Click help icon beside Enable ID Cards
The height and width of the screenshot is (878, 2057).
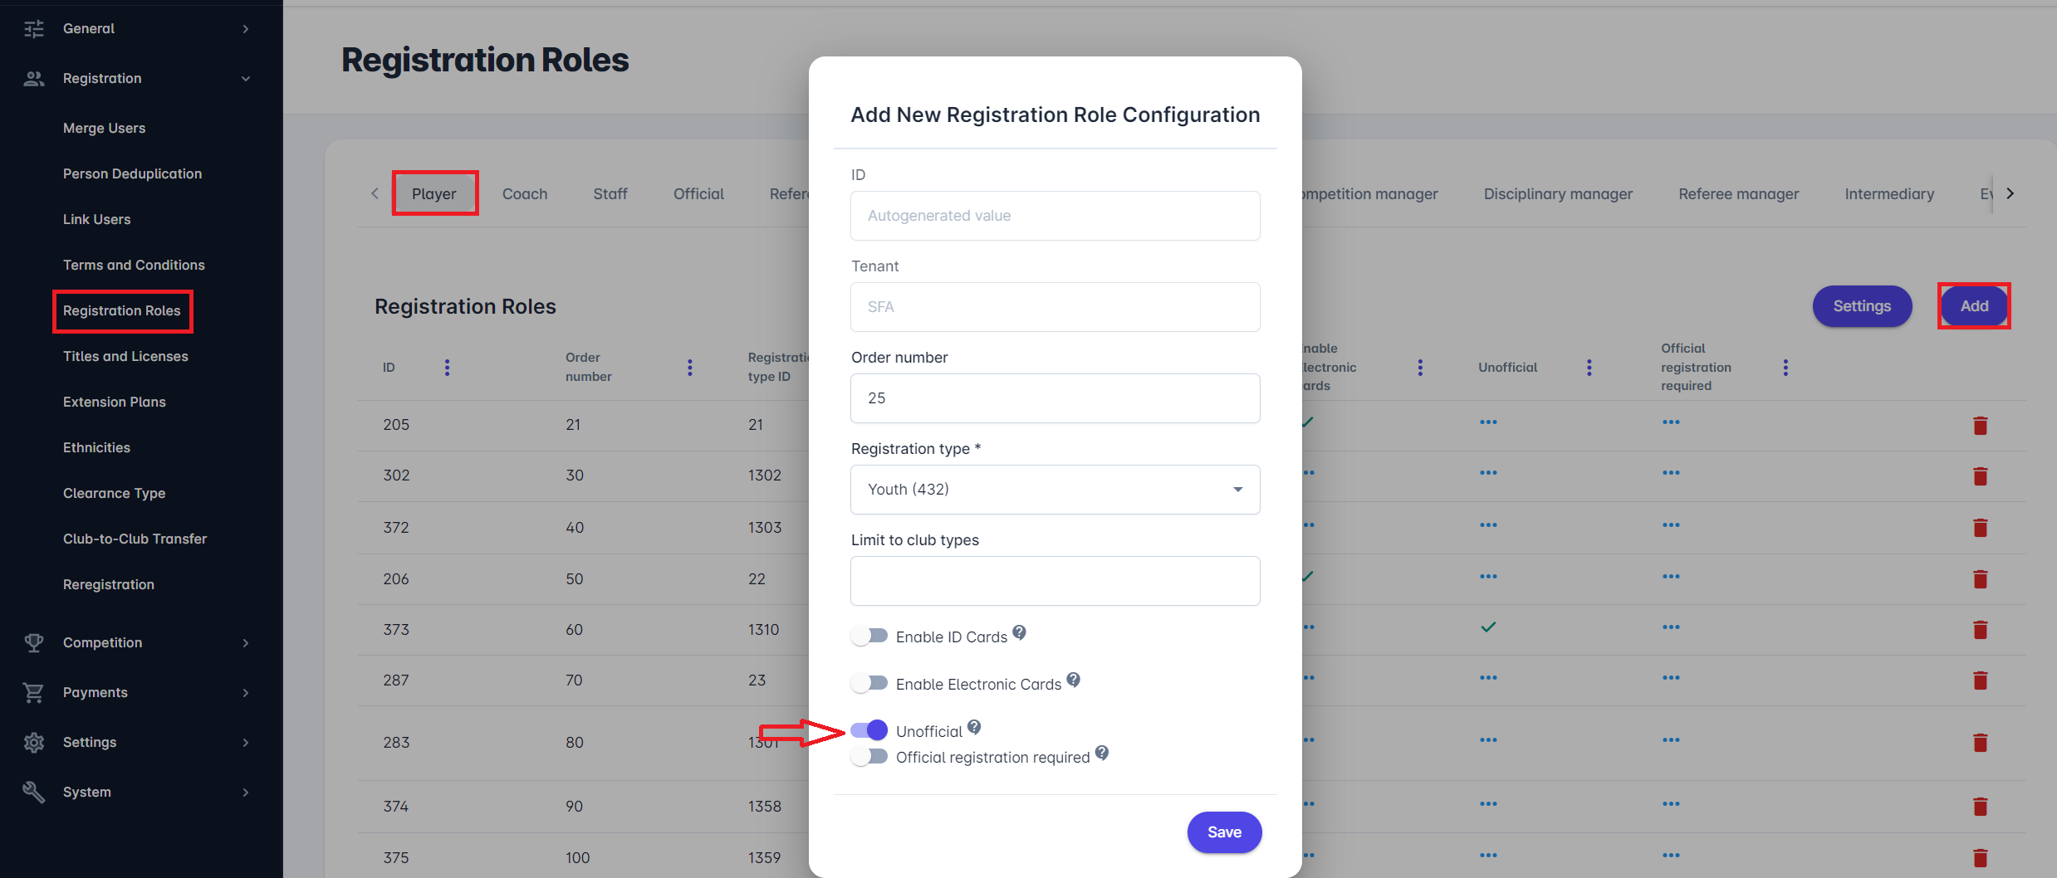click(x=1019, y=633)
